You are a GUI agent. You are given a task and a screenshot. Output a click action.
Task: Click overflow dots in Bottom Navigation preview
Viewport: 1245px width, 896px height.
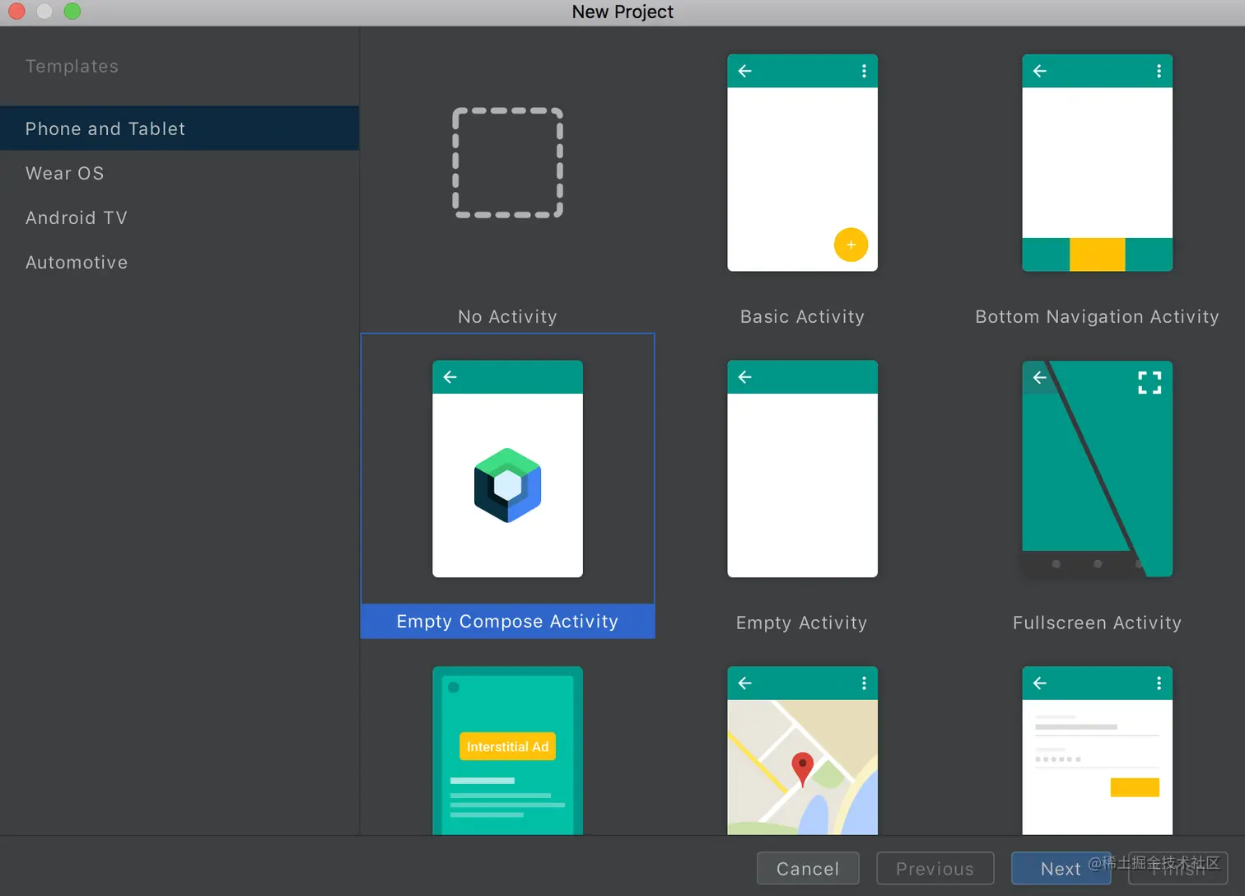1159,71
